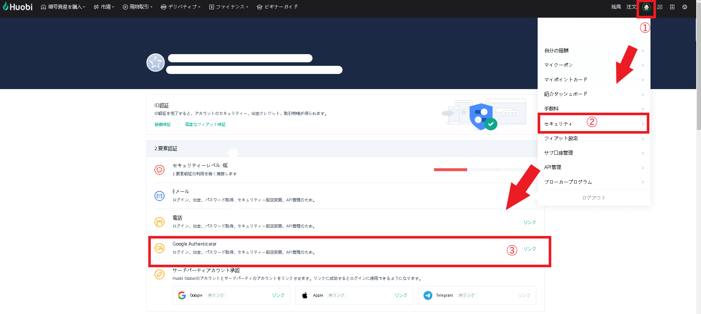Click the security level shield icon

[159, 170]
